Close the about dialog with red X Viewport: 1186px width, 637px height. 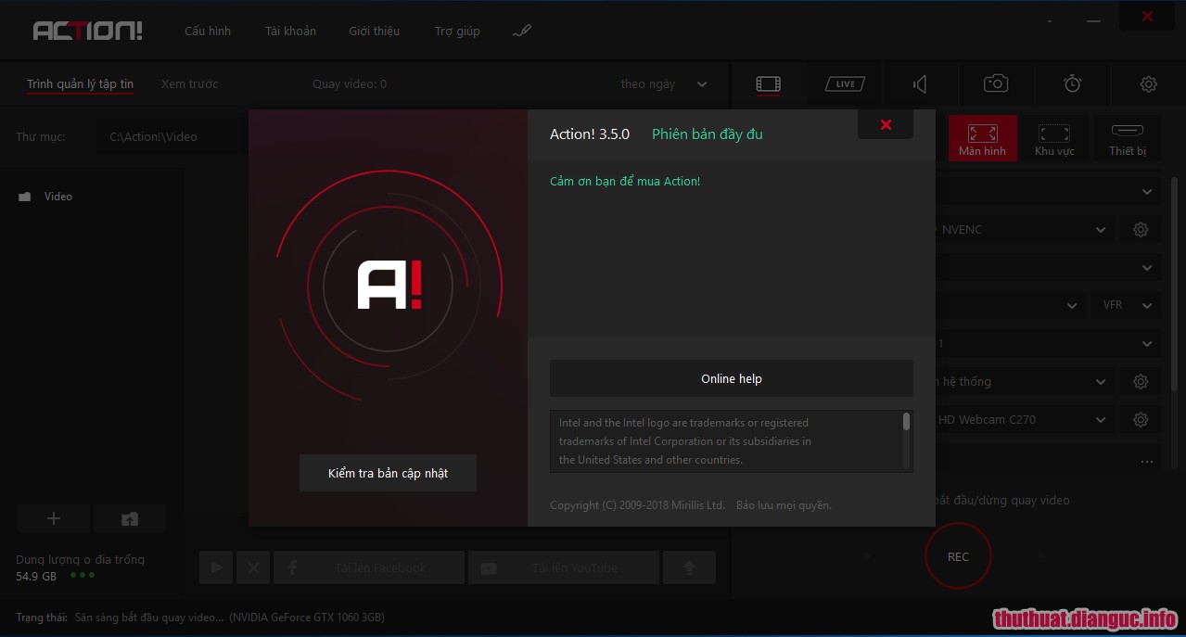(886, 124)
